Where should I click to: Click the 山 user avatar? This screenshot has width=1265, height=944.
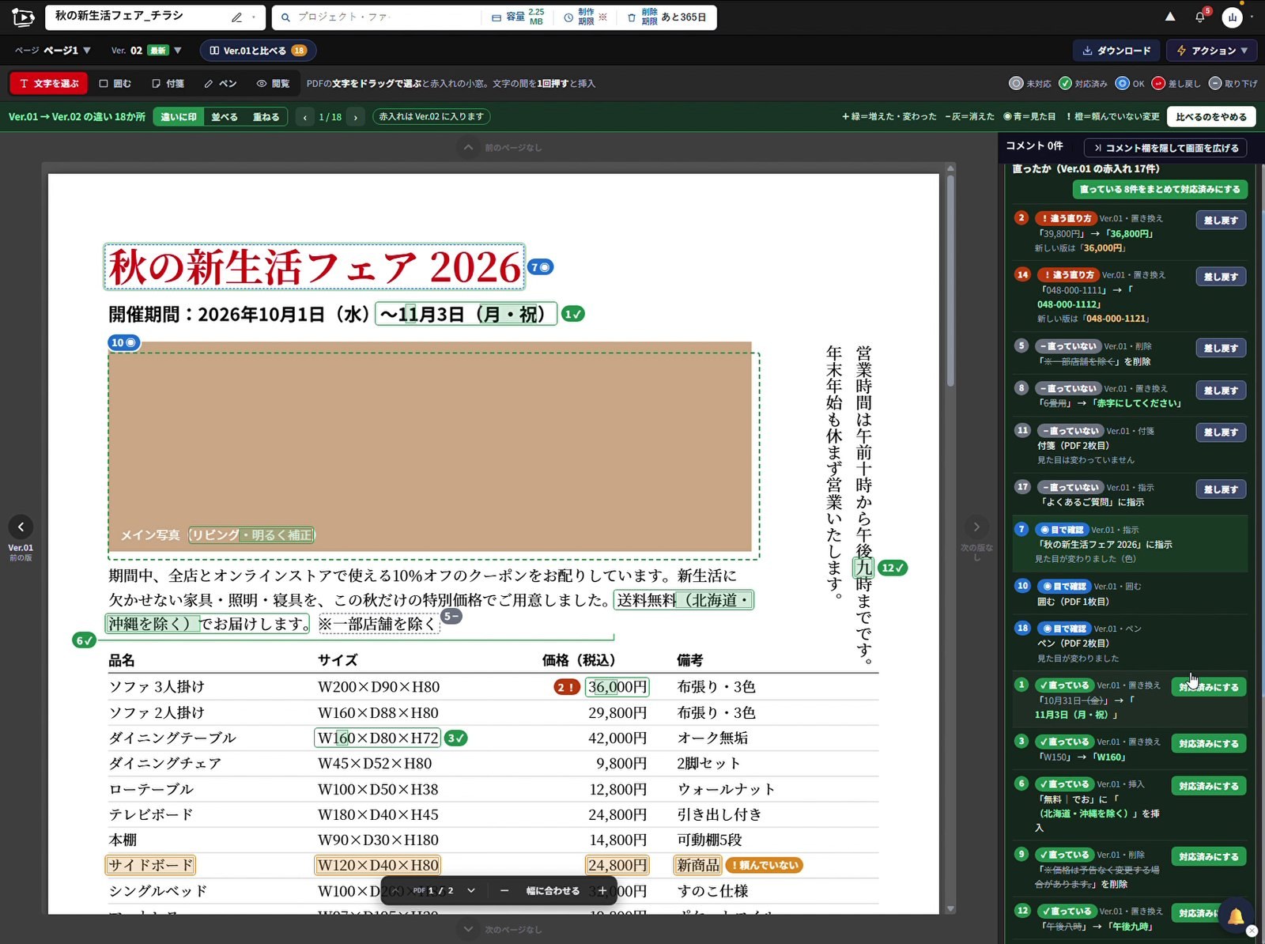(1232, 17)
